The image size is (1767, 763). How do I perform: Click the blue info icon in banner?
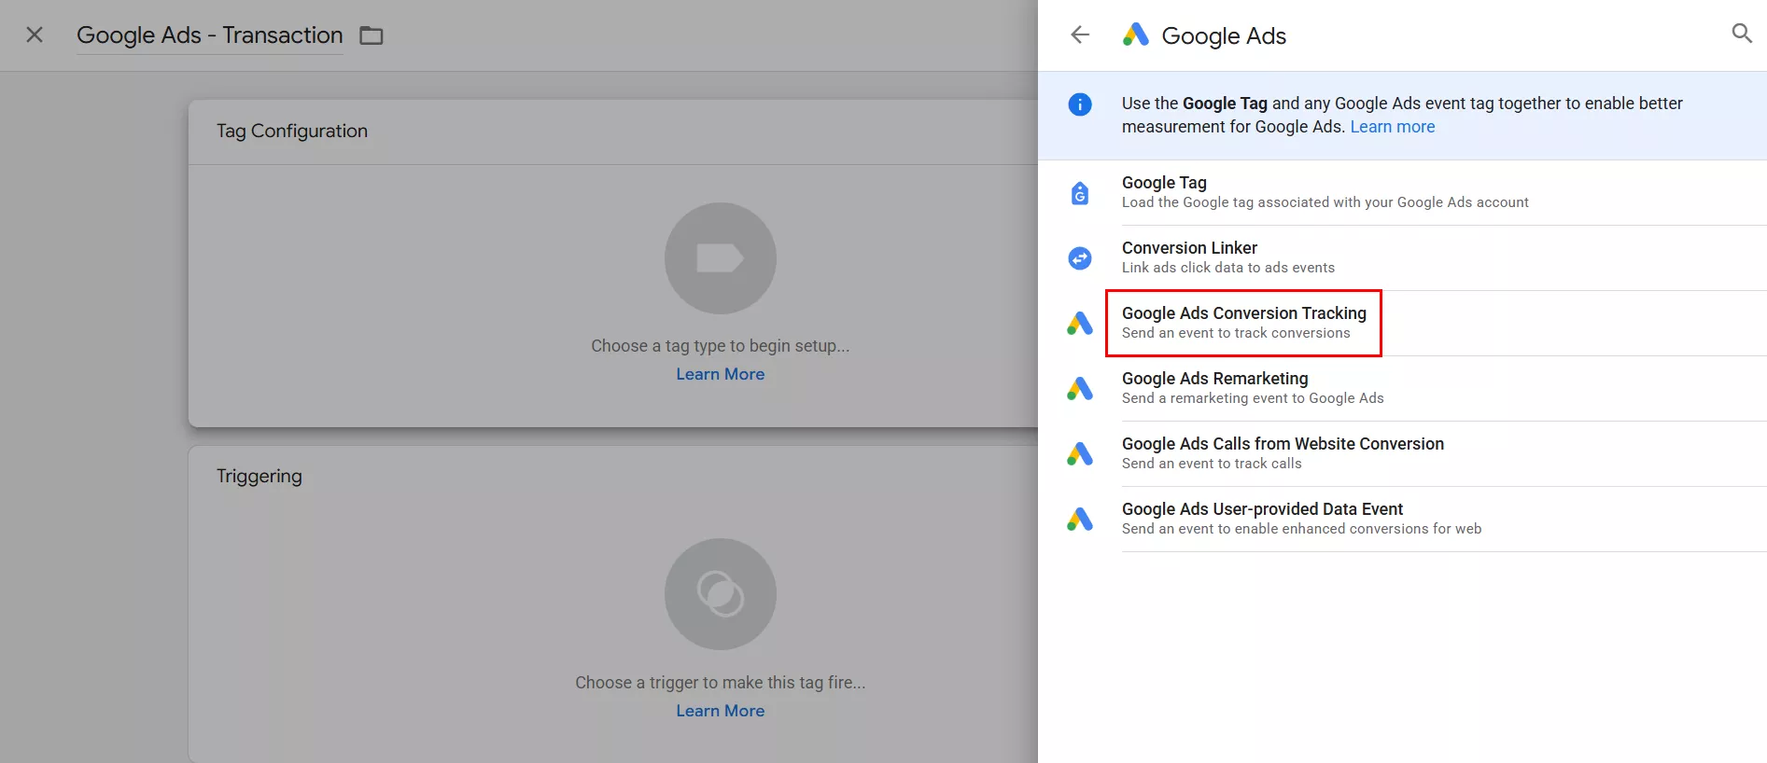click(x=1080, y=104)
